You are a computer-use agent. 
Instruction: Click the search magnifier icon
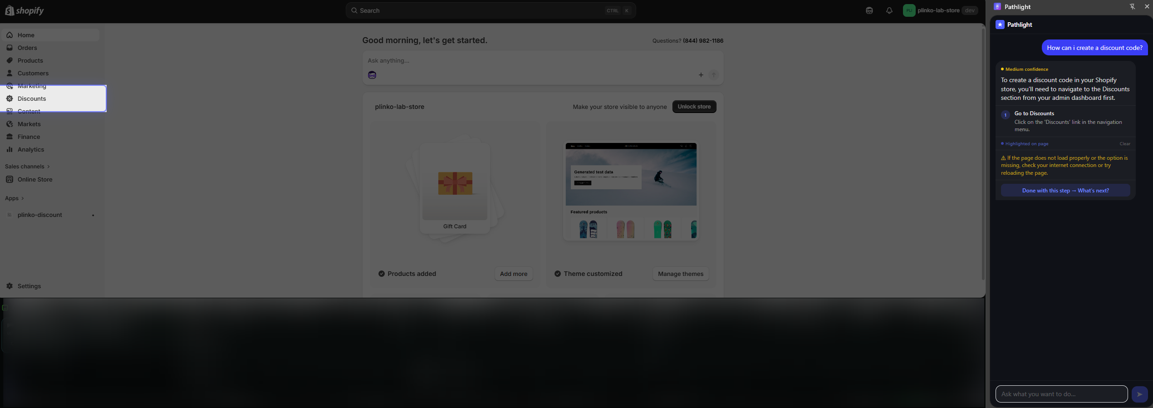(354, 10)
